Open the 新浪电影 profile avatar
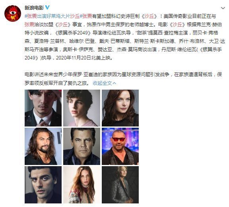 point(13,13)
